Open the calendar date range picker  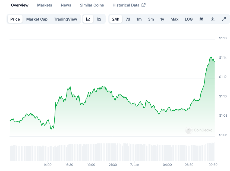point(201,19)
